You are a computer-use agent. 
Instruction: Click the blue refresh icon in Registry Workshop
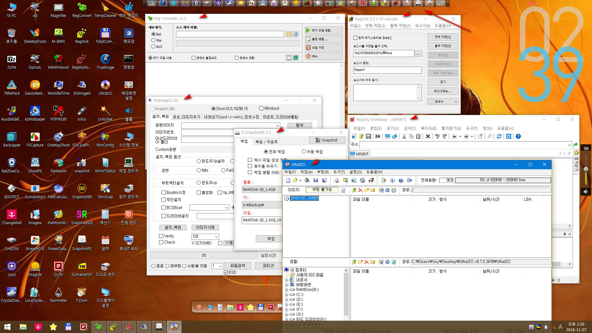pos(499,137)
